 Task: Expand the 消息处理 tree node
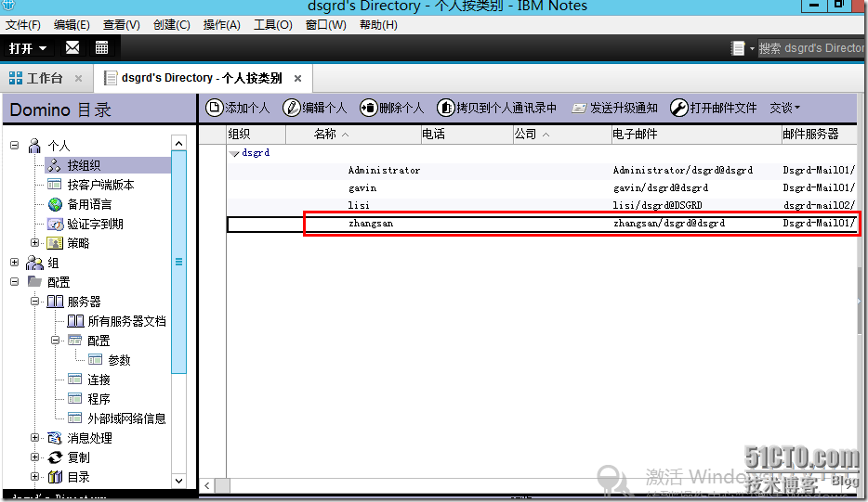(34, 438)
